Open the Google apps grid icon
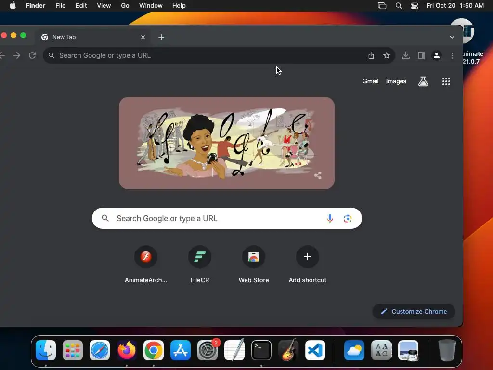This screenshot has height=370, width=493. tap(446, 81)
